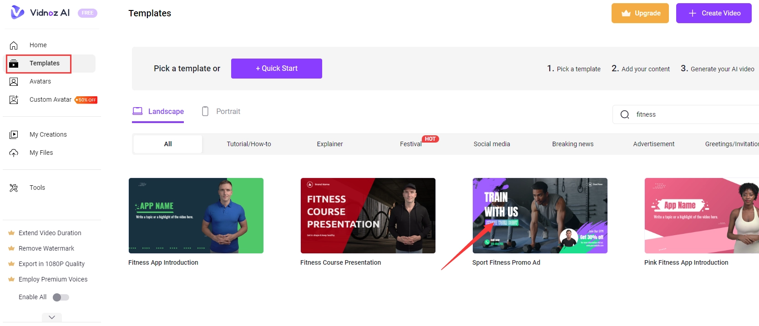Expand sidebar with bottom chevron

pyautogui.click(x=52, y=317)
